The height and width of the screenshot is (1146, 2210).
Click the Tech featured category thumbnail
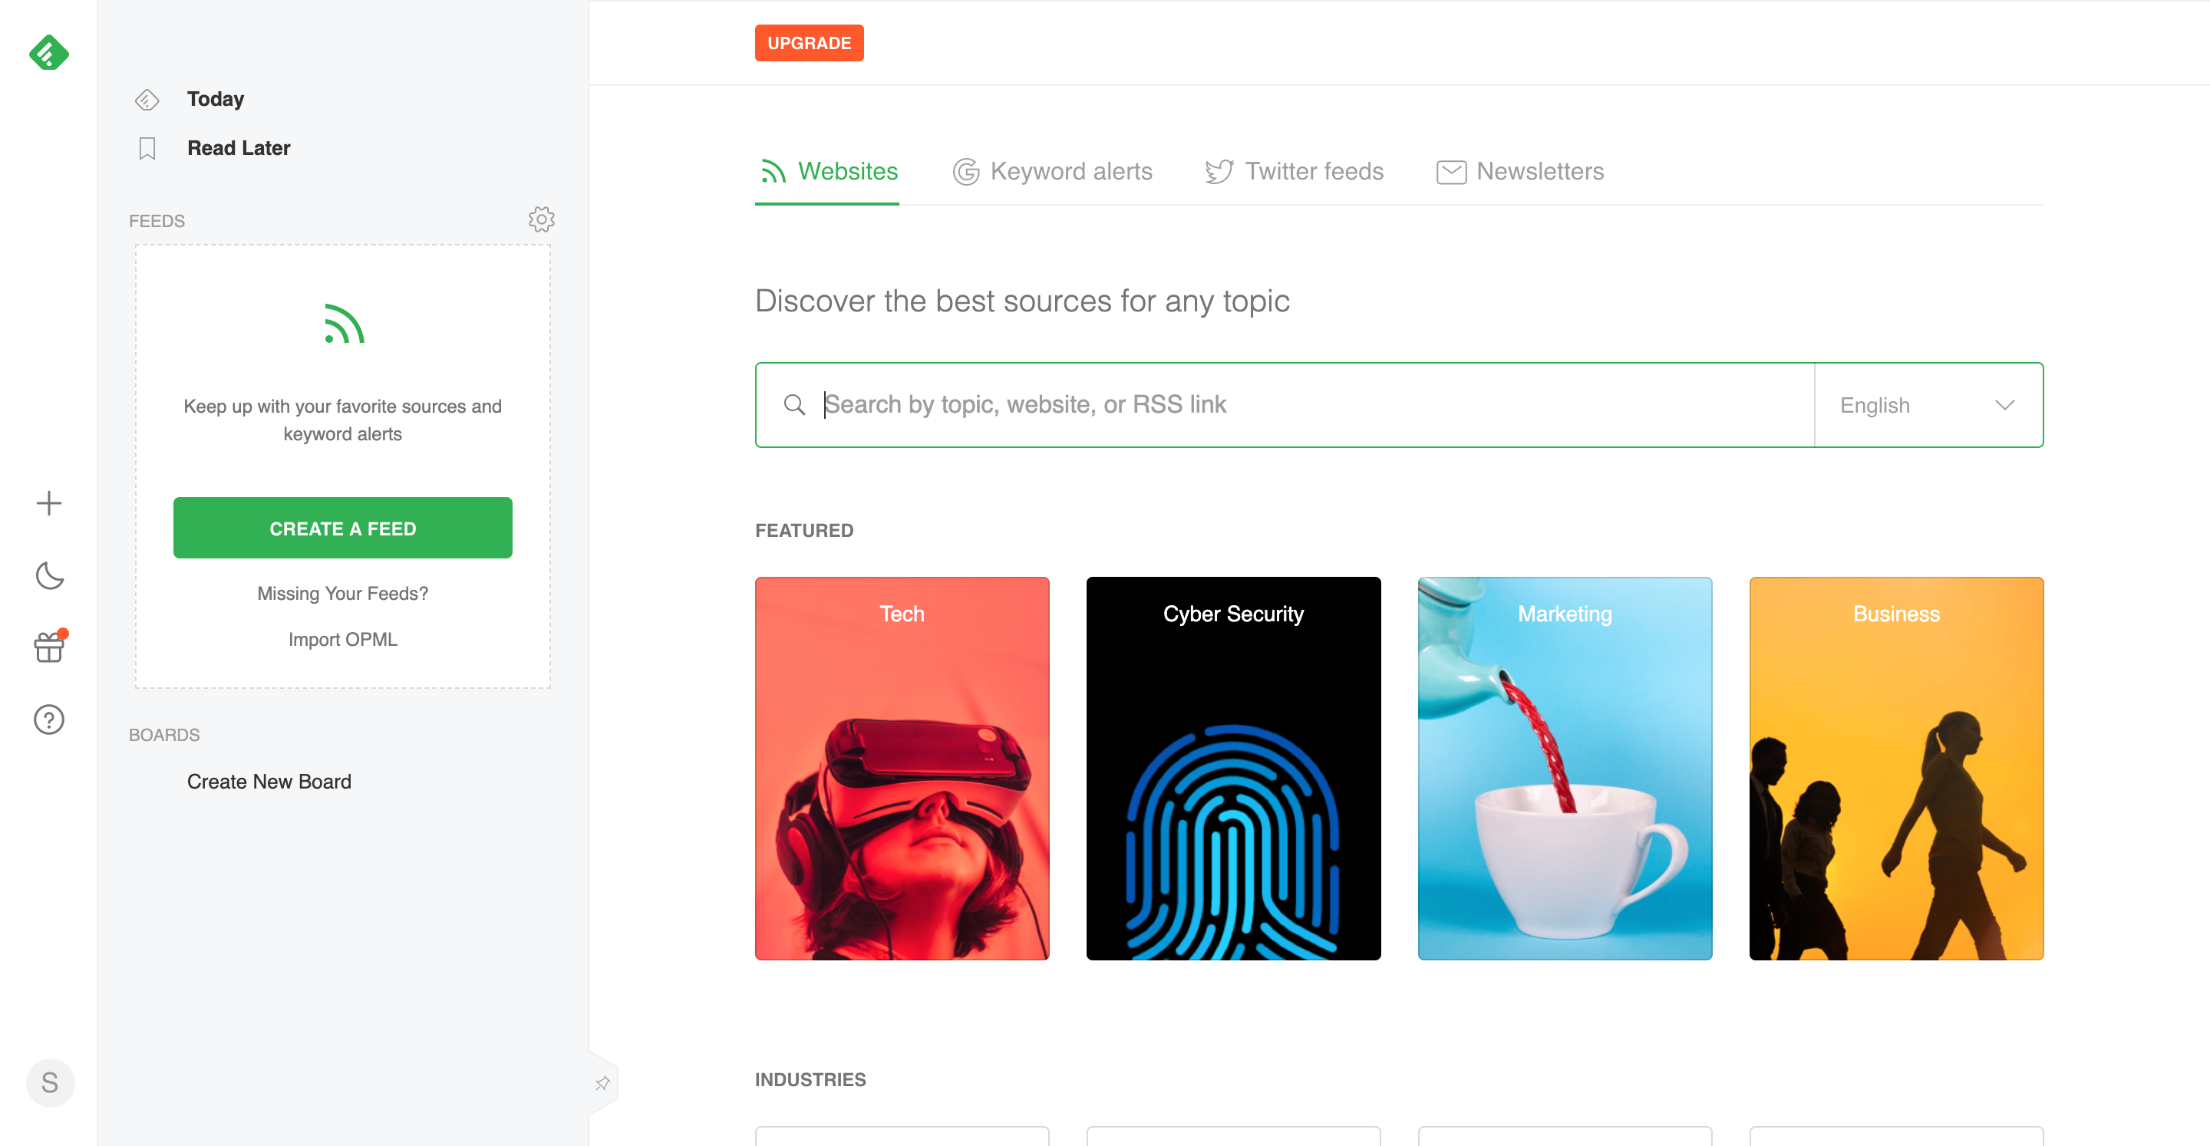pyautogui.click(x=902, y=767)
